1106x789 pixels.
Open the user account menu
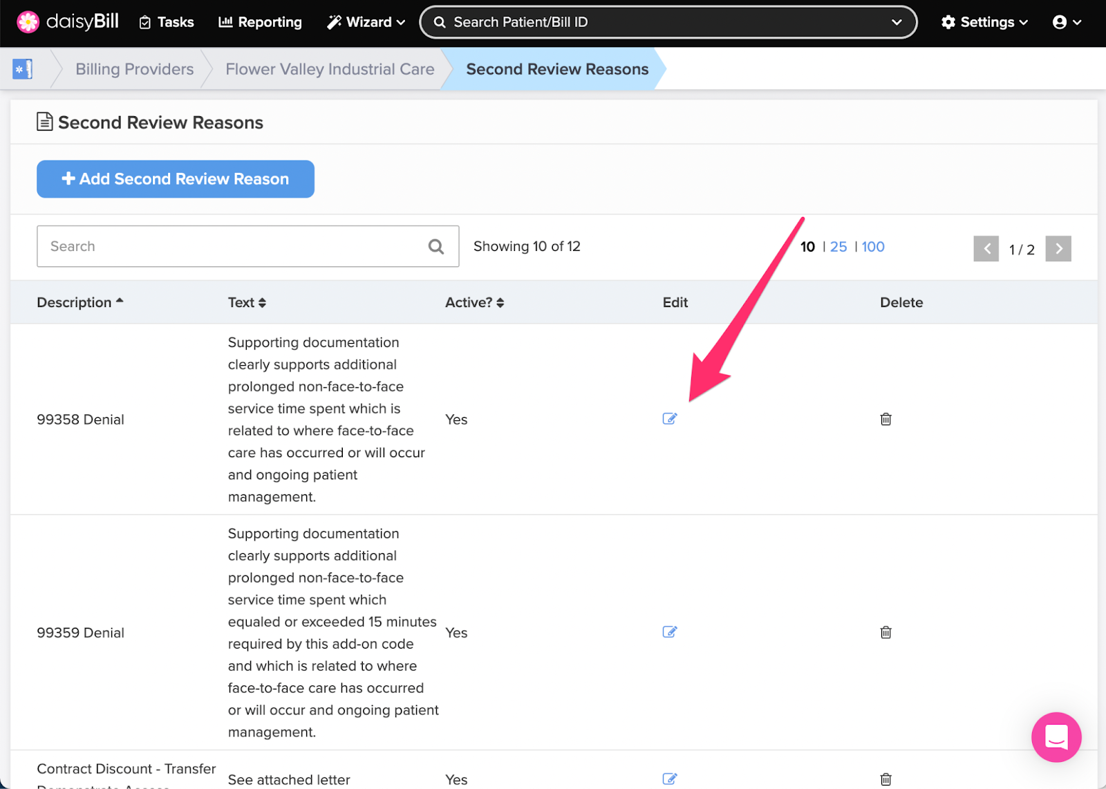click(x=1067, y=22)
